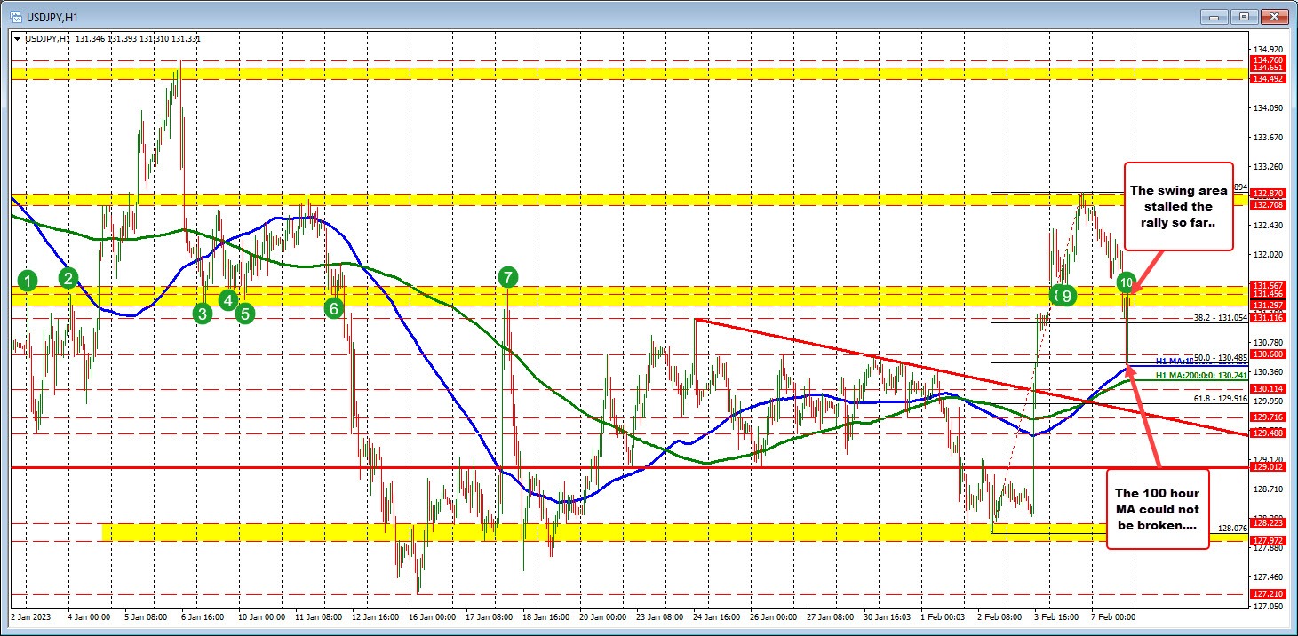The width and height of the screenshot is (1298, 636).
Task: Click the red 131.567 price level label
Action: click(x=1268, y=284)
